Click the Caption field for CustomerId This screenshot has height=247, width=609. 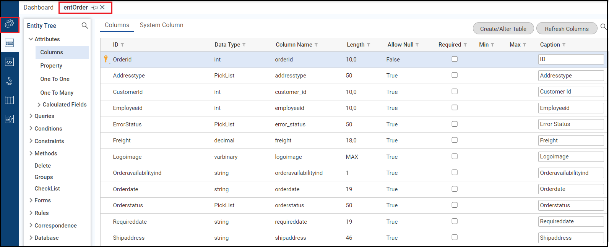click(x=571, y=92)
